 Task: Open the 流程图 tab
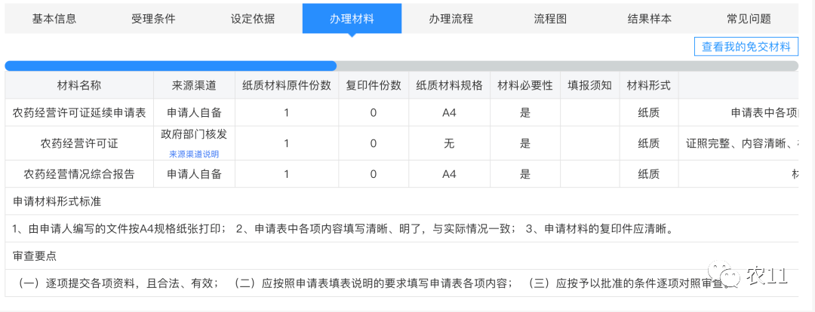[550, 19]
